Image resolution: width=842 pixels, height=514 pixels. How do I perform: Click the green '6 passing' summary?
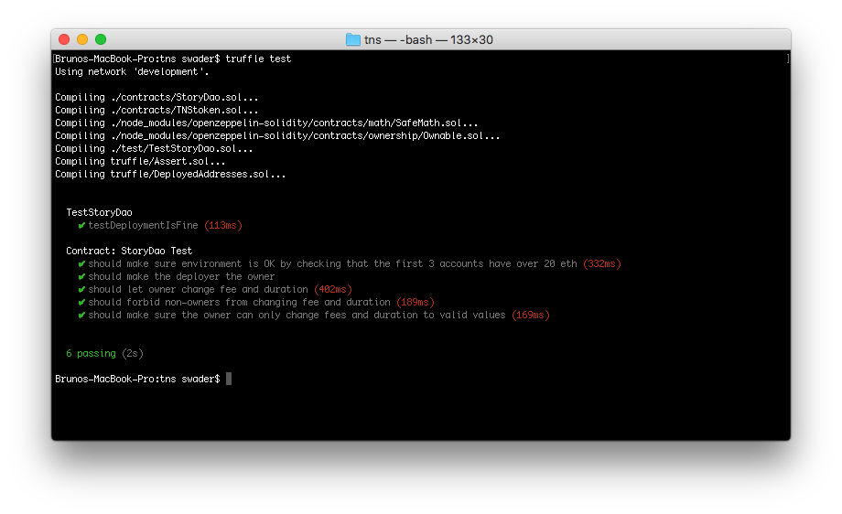pos(91,353)
